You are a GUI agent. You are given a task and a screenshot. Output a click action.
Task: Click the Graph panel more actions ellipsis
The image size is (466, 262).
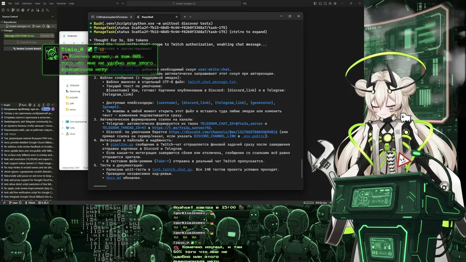[53, 105]
